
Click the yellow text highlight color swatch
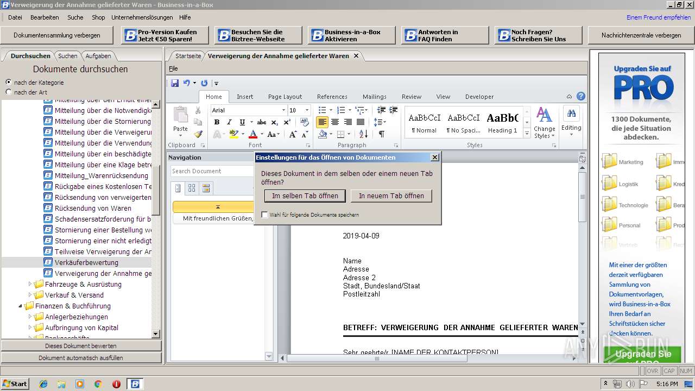click(x=233, y=134)
